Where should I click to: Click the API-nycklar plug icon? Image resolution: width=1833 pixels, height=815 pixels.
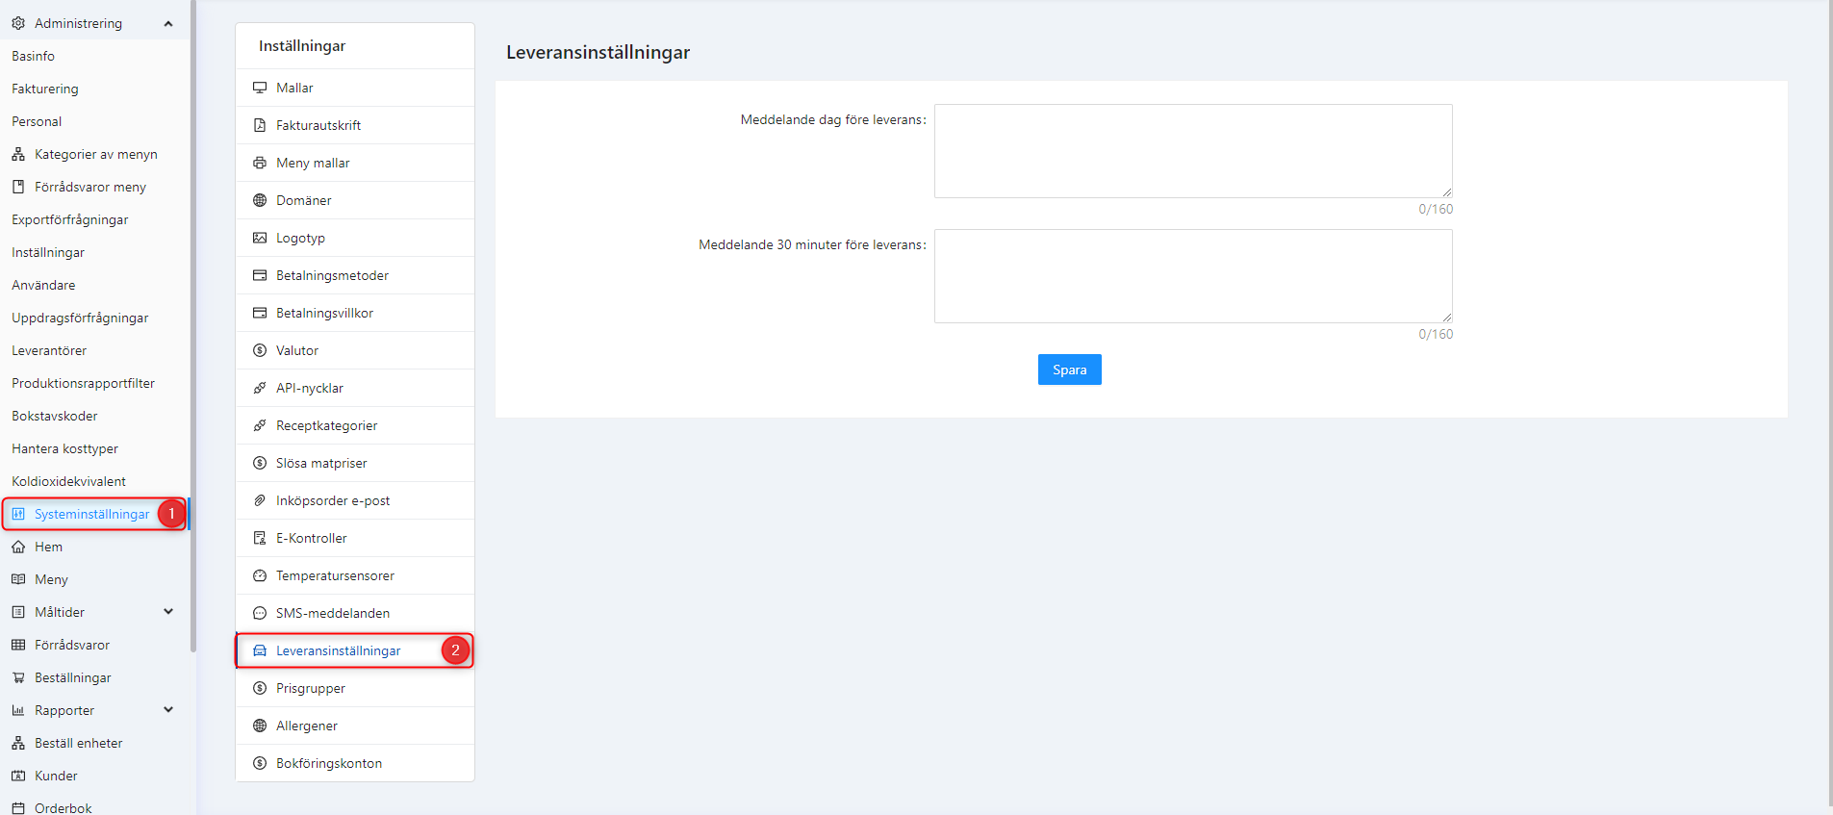(x=260, y=388)
